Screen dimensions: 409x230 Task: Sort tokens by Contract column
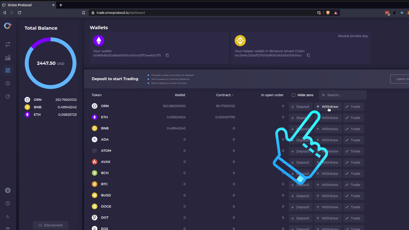pyautogui.click(x=225, y=95)
